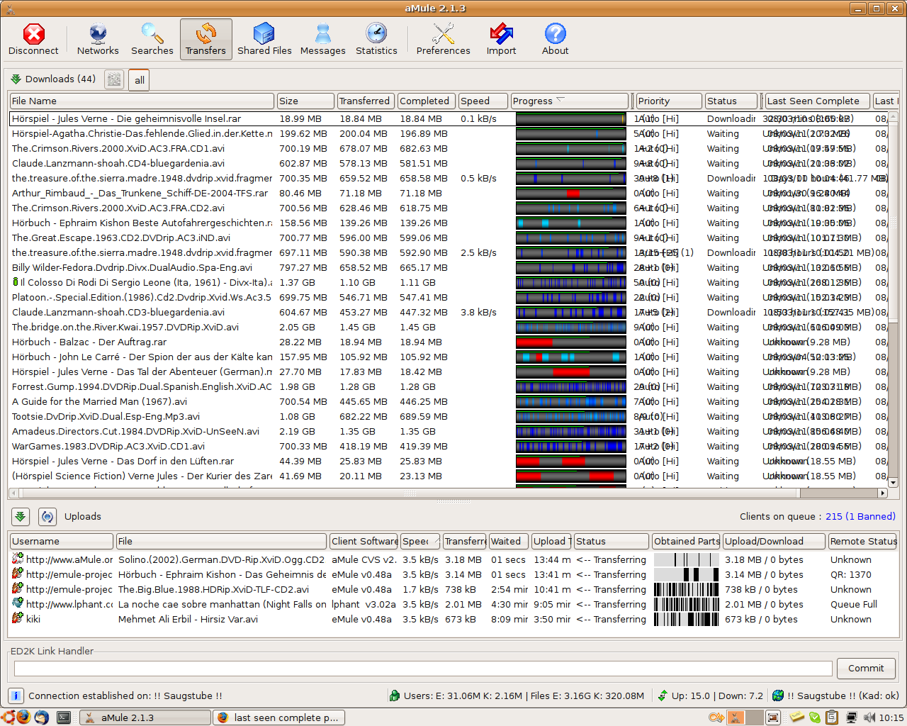Click the Disconnect toolbar icon
The image size is (907, 726).
(x=33, y=39)
